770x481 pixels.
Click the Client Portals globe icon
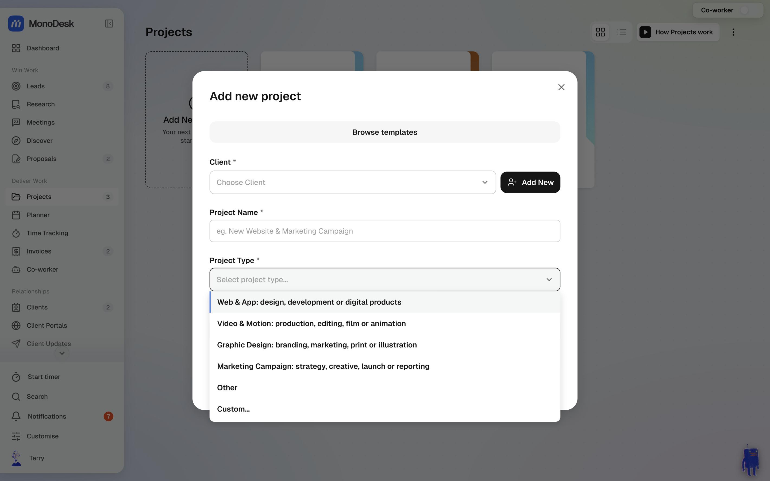point(16,325)
